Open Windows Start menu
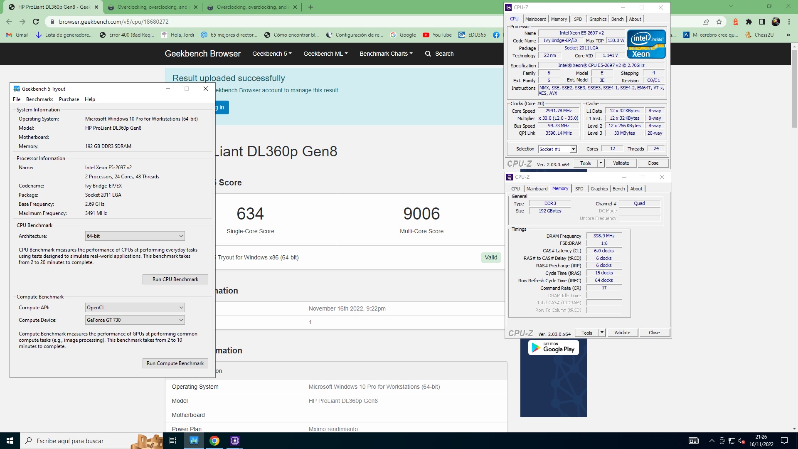The image size is (798, 449). click(10, 441)
